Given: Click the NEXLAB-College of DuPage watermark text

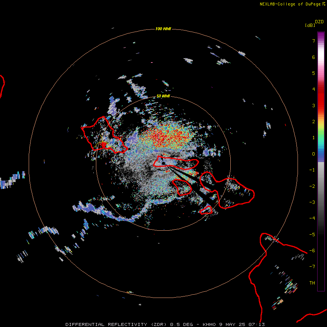Looking at the screenshot, I should pos(292,4).
